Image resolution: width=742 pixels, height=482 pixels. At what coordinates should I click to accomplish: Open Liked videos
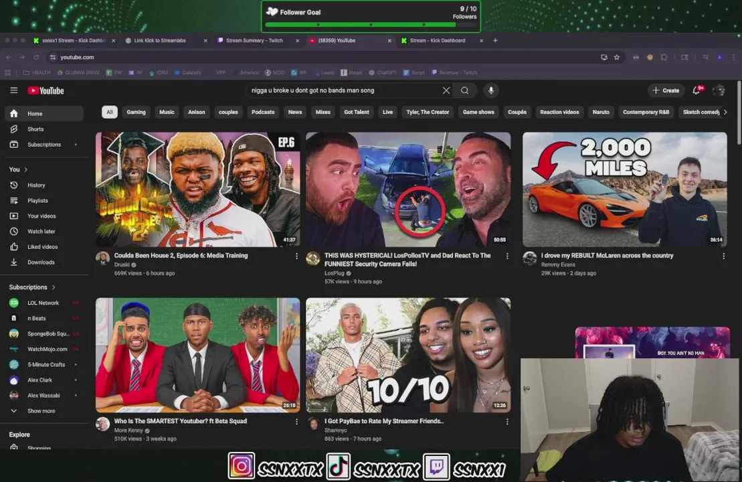pyautogui.click(x=44, y=246)
